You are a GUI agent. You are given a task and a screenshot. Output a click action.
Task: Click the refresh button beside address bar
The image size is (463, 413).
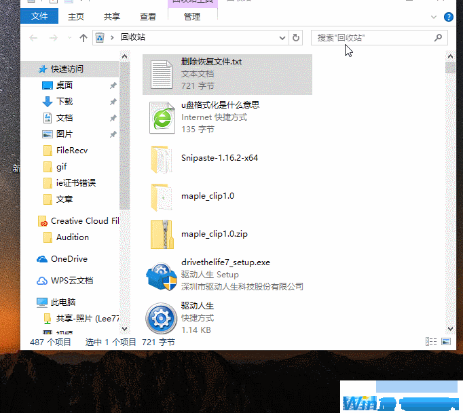296,38
